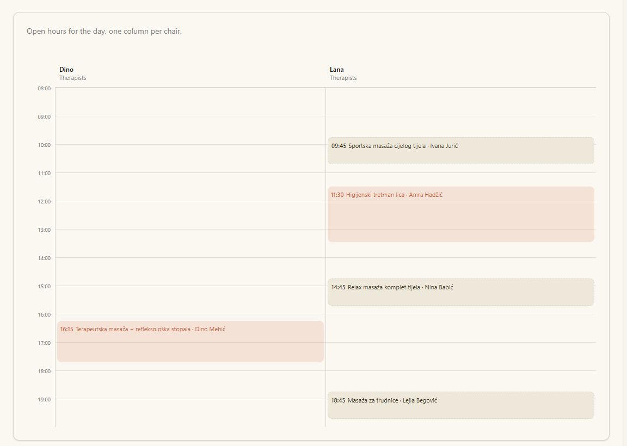Click the Therapists label under Lana
This screenshot has height=446, width=627.
[343, 78]
